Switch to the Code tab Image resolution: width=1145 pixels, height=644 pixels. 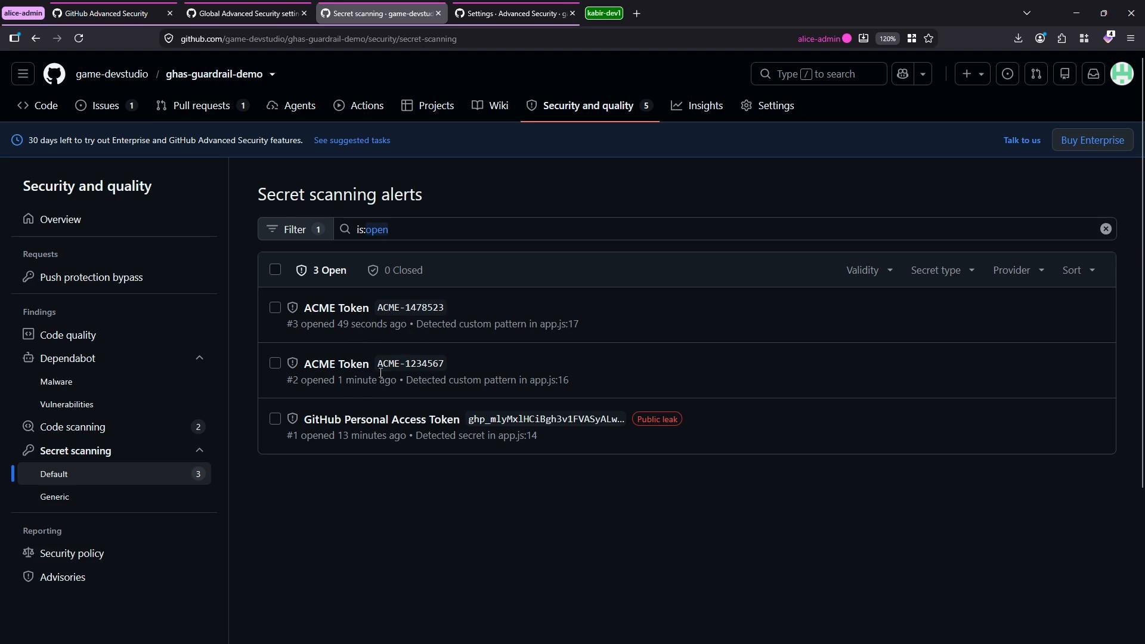(x=38, y=106)
